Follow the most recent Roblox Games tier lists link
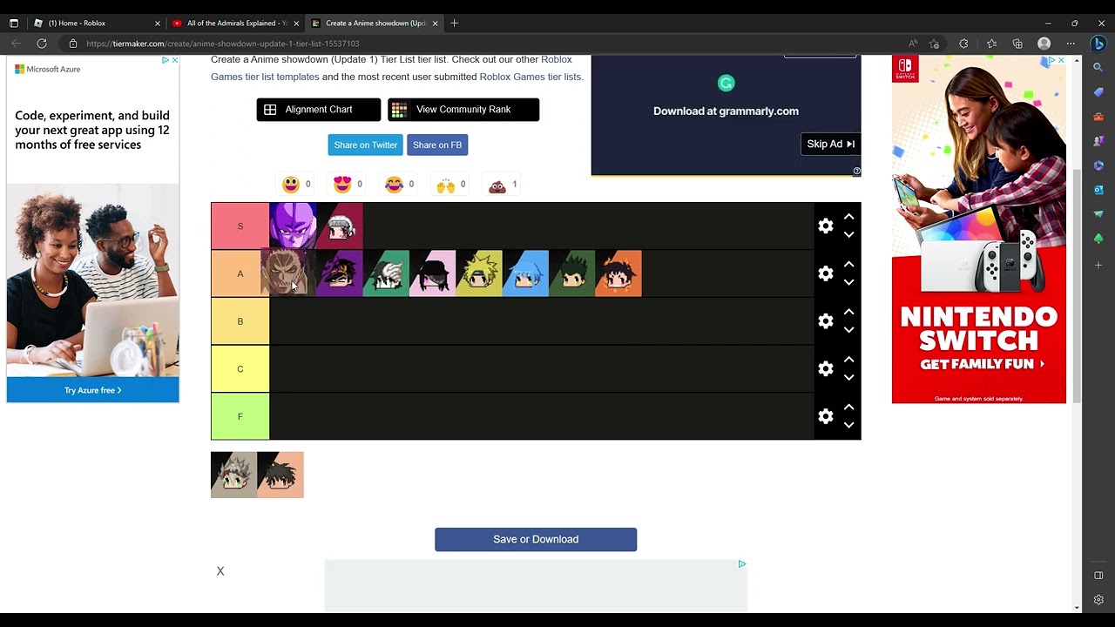 pos(530,77)
